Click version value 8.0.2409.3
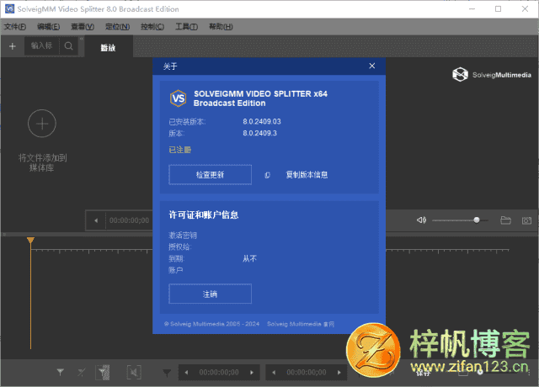Image resolution: width=539 pixels, height=387 pixels. [x=259, y=133]
